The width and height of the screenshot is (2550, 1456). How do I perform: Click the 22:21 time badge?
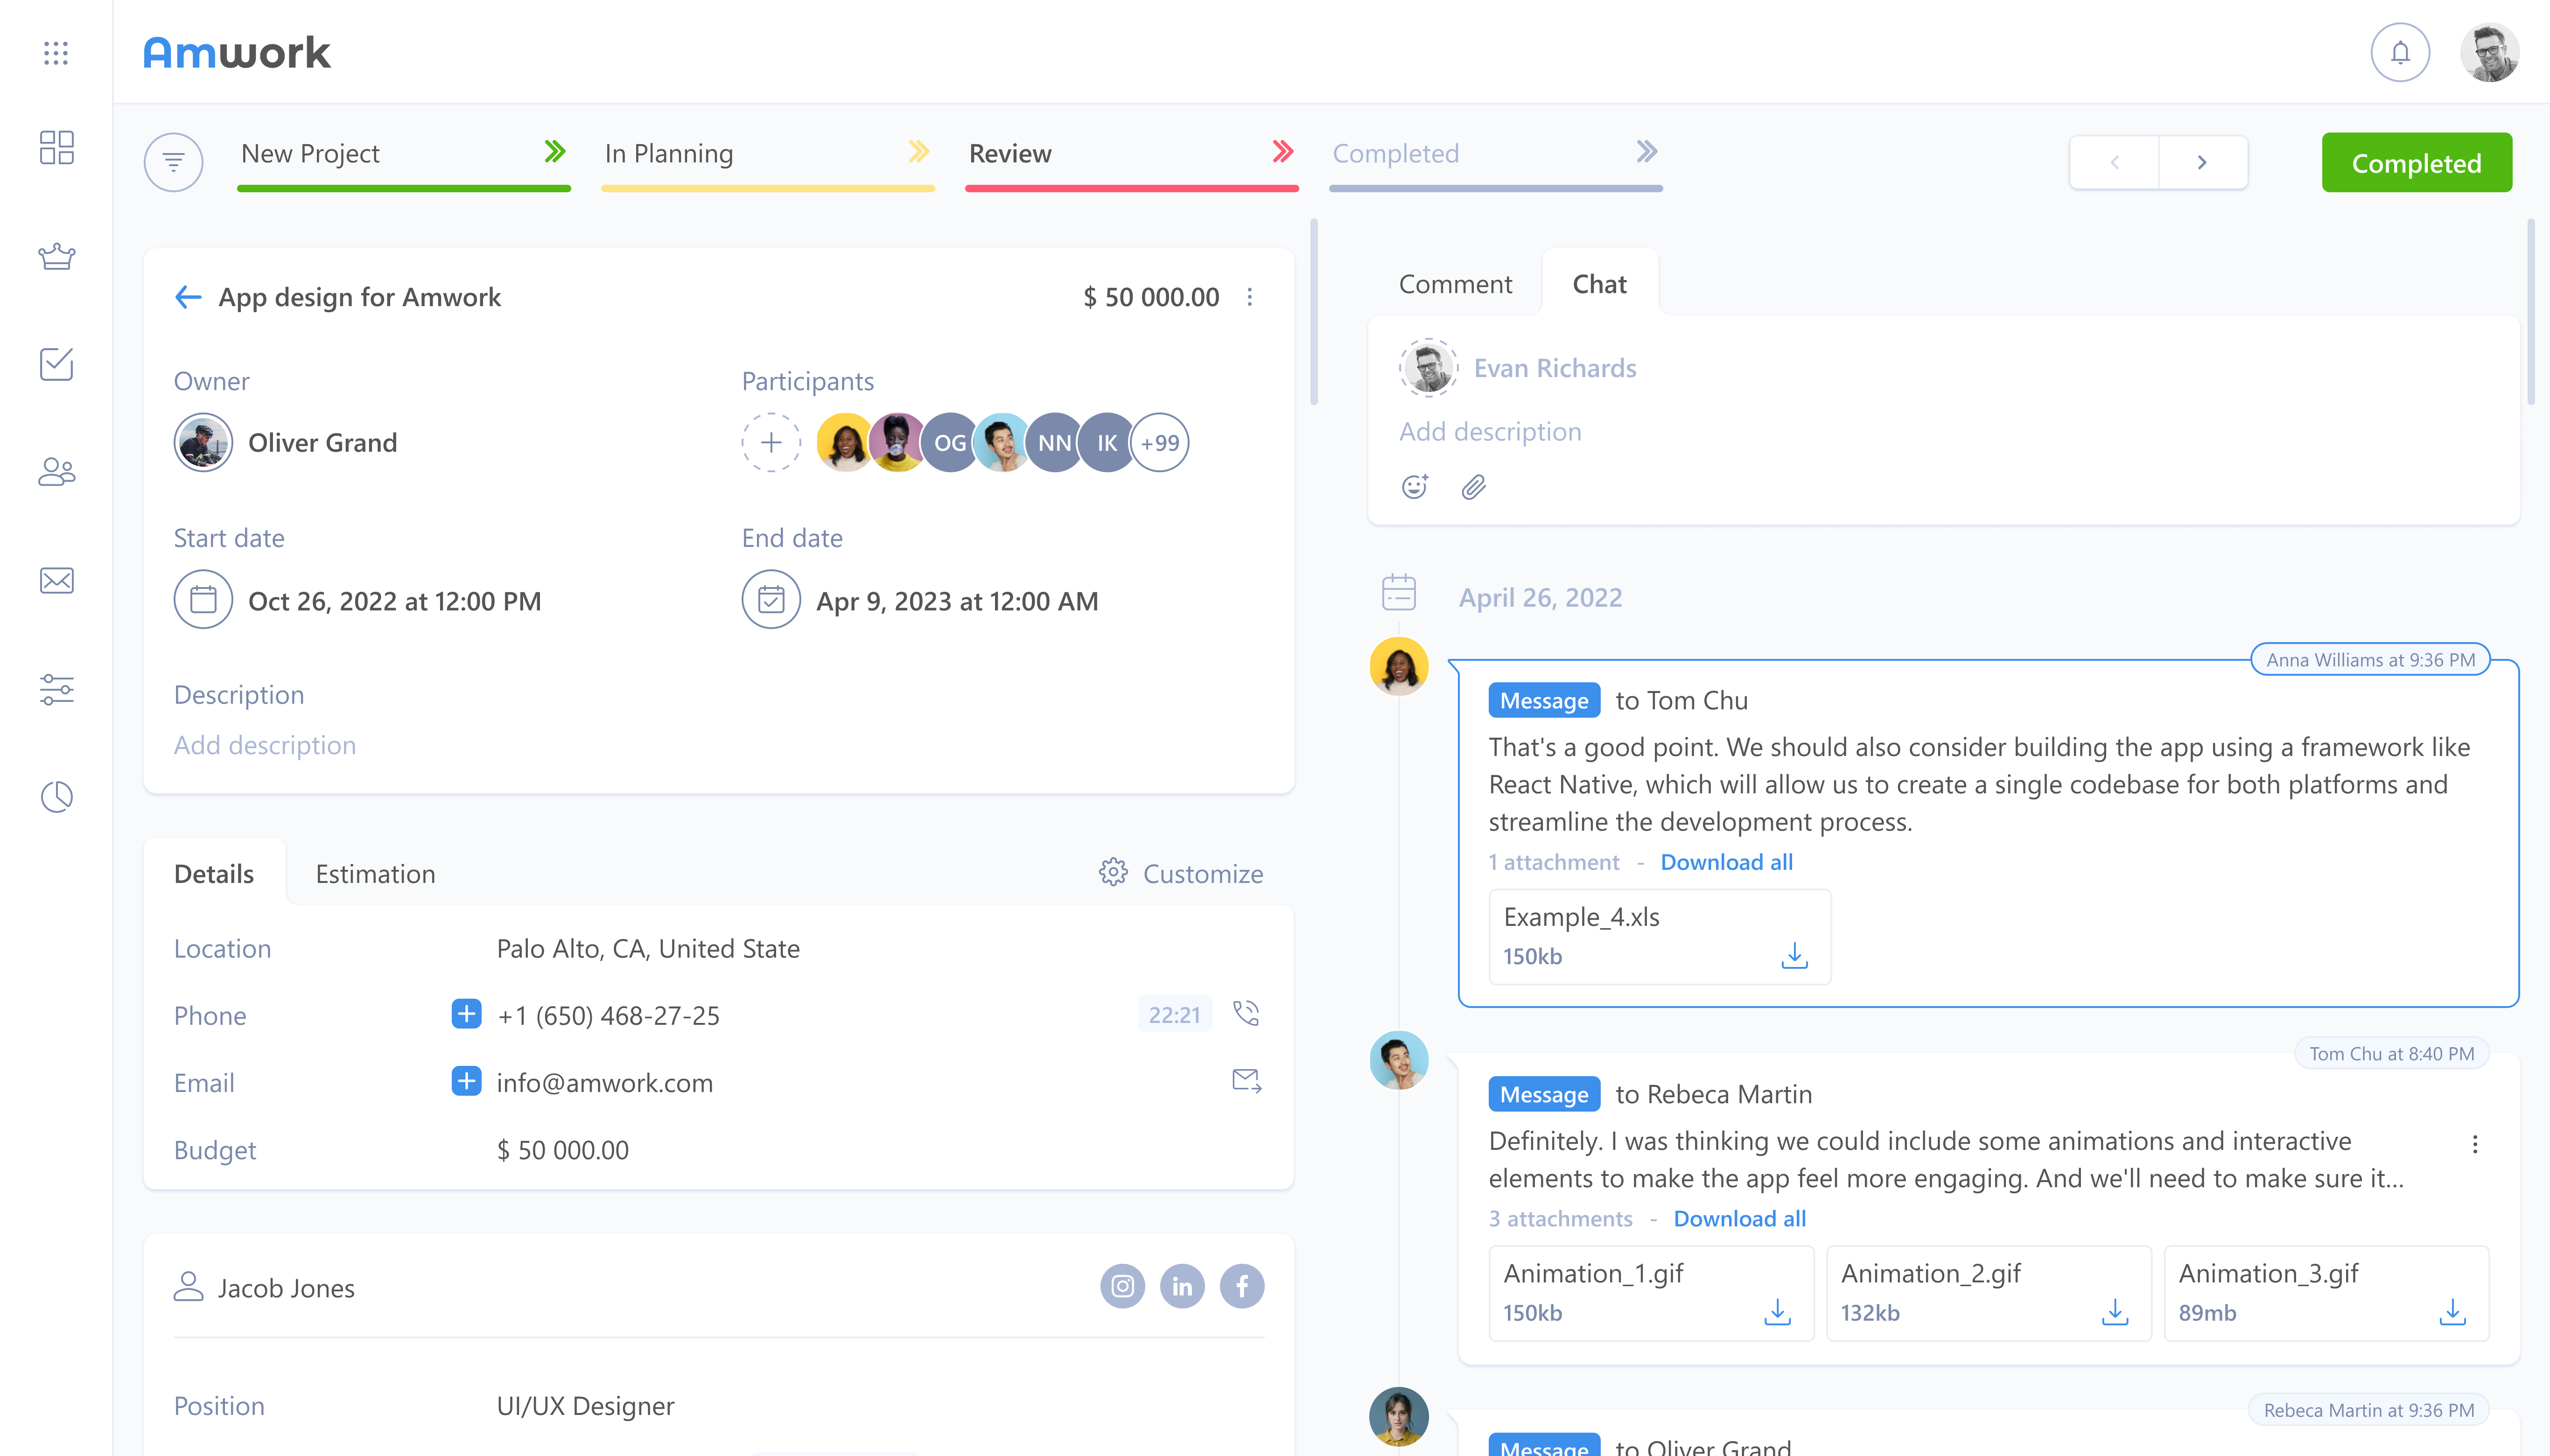tap(1174, 1014)
